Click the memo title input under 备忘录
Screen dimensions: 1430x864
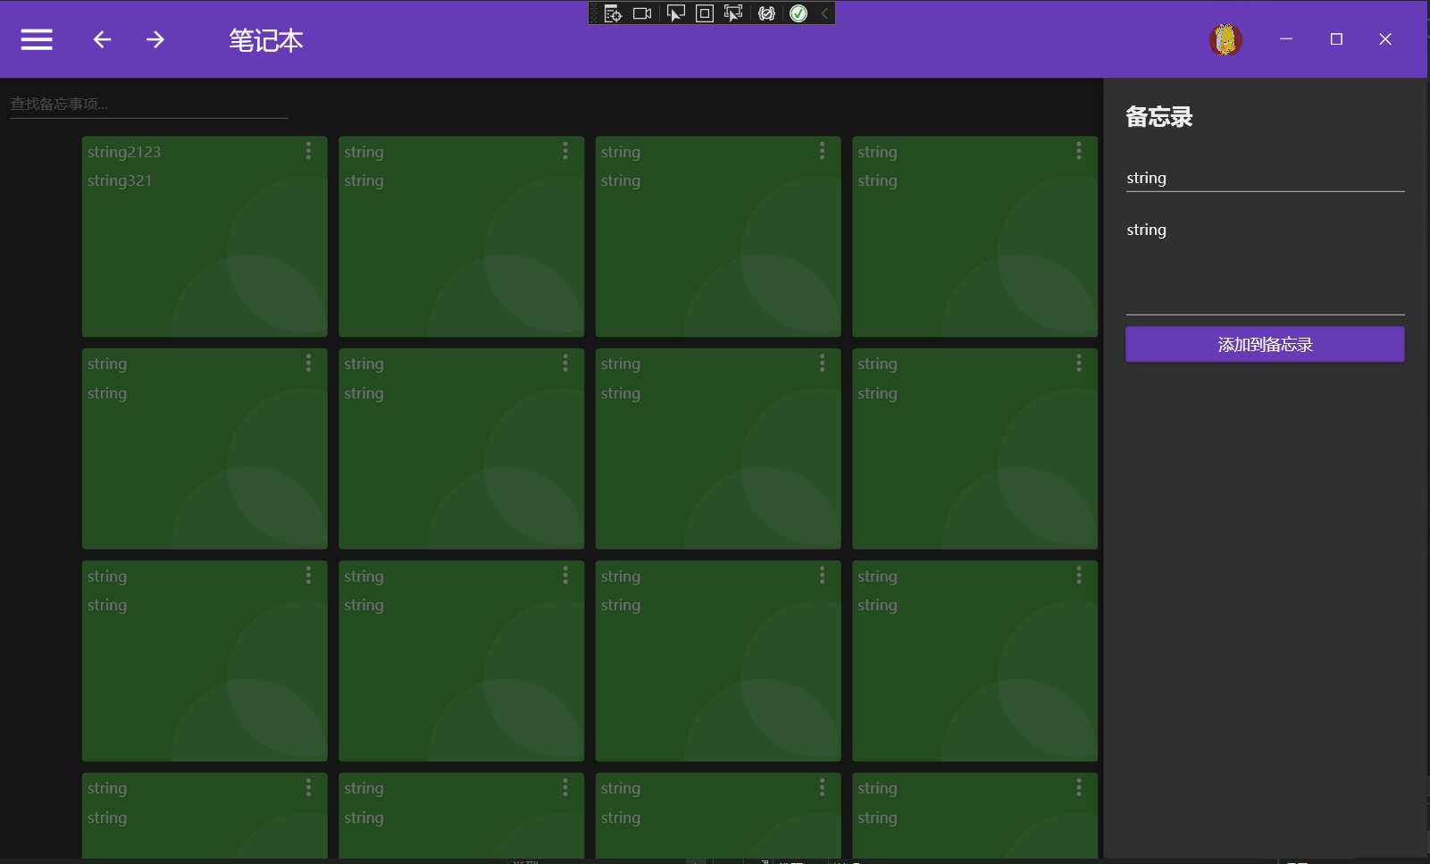pyautogui.click(x=1265, y=178)
